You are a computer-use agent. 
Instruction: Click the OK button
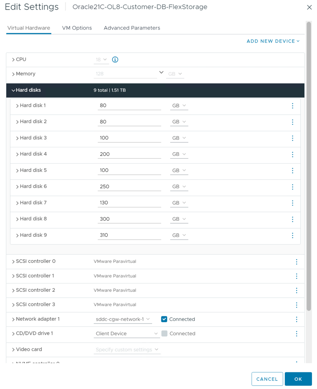click(298, 379)
